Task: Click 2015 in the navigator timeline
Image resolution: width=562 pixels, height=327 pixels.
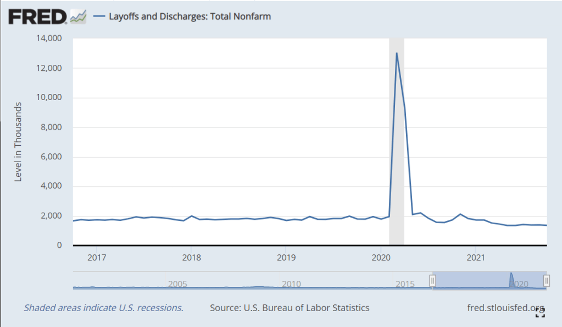Action: click(405, 284)
